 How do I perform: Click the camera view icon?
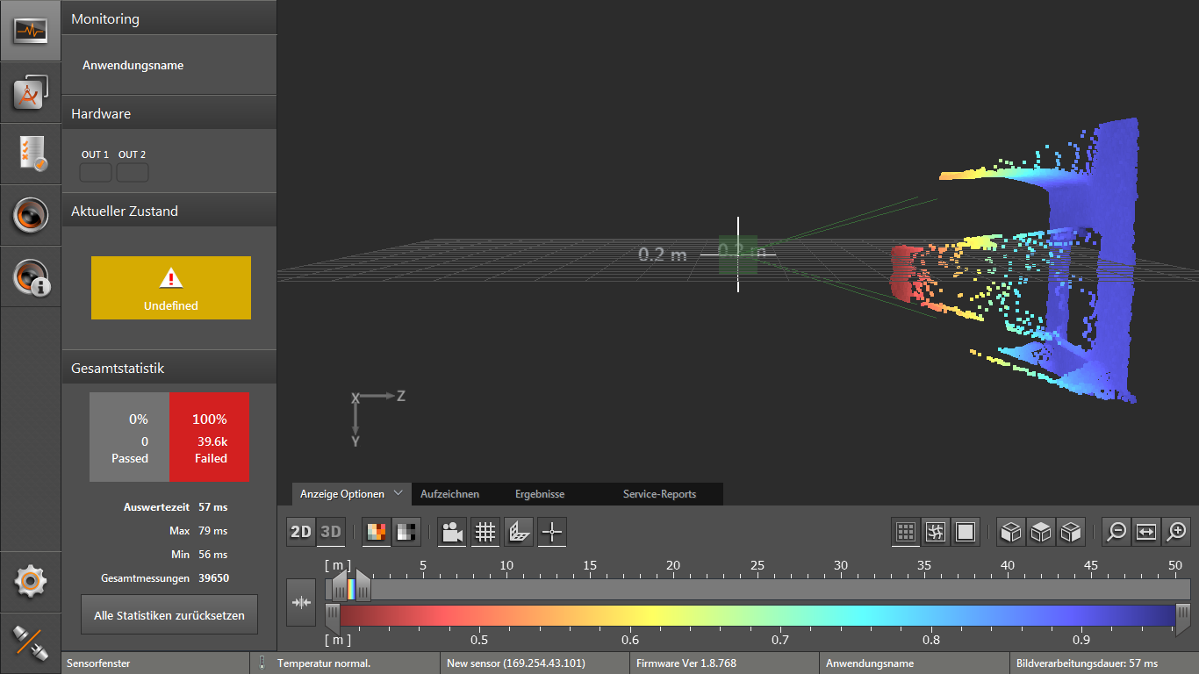[453, 532]
